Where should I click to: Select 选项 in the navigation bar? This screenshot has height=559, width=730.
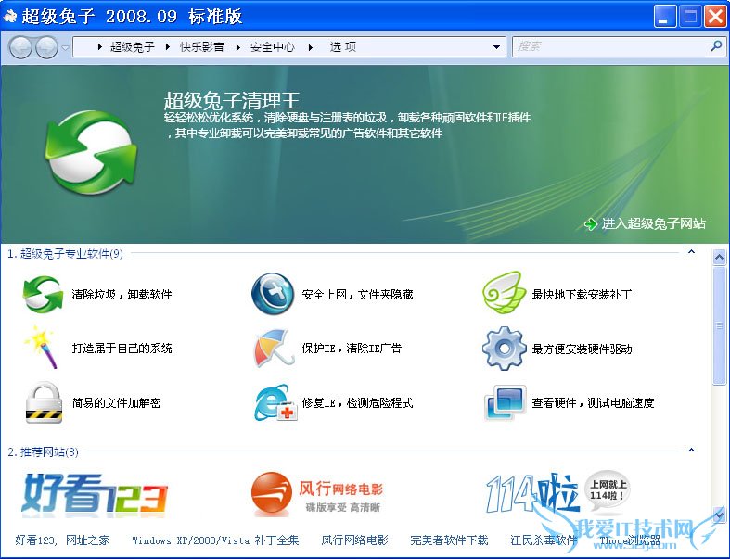[x=343, y=47]
